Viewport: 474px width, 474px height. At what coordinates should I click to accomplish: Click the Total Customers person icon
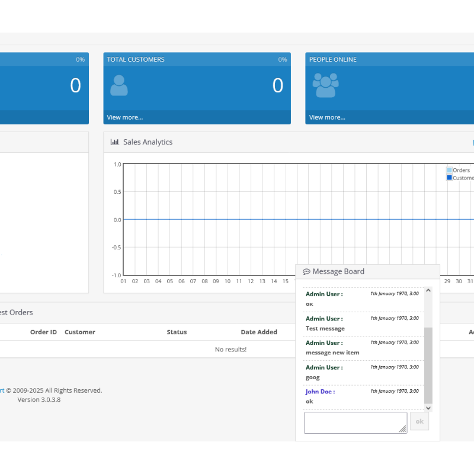click(x=119, y=86)
